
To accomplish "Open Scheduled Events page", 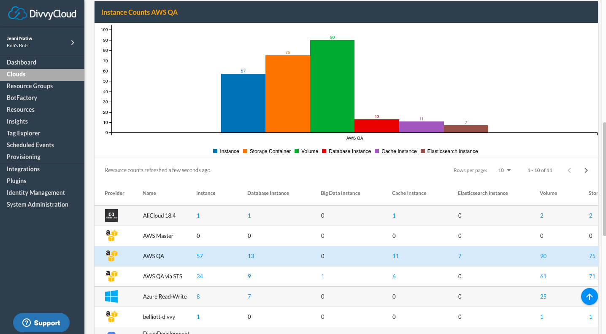I will 30,145.
